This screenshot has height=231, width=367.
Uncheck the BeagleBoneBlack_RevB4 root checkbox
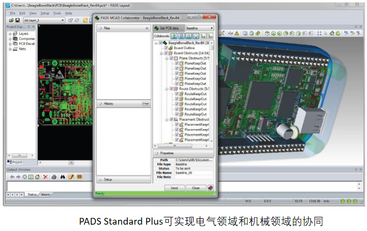click(161, 43)
